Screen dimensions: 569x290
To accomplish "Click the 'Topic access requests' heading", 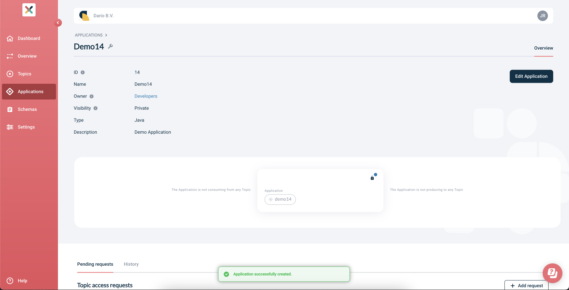I will (105, 285).
